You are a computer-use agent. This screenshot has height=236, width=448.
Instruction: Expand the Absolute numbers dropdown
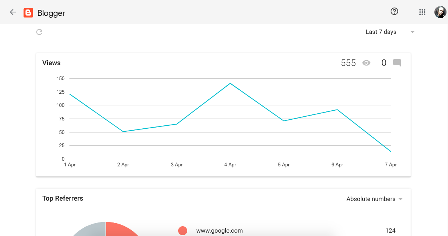[374, 199]
